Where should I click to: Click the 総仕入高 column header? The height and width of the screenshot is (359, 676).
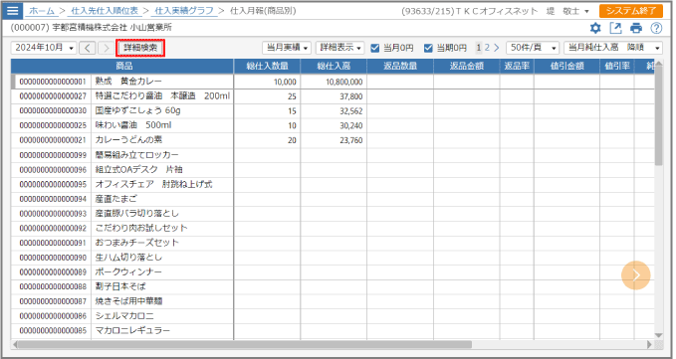pyautogui.click(x=334, y=66)
